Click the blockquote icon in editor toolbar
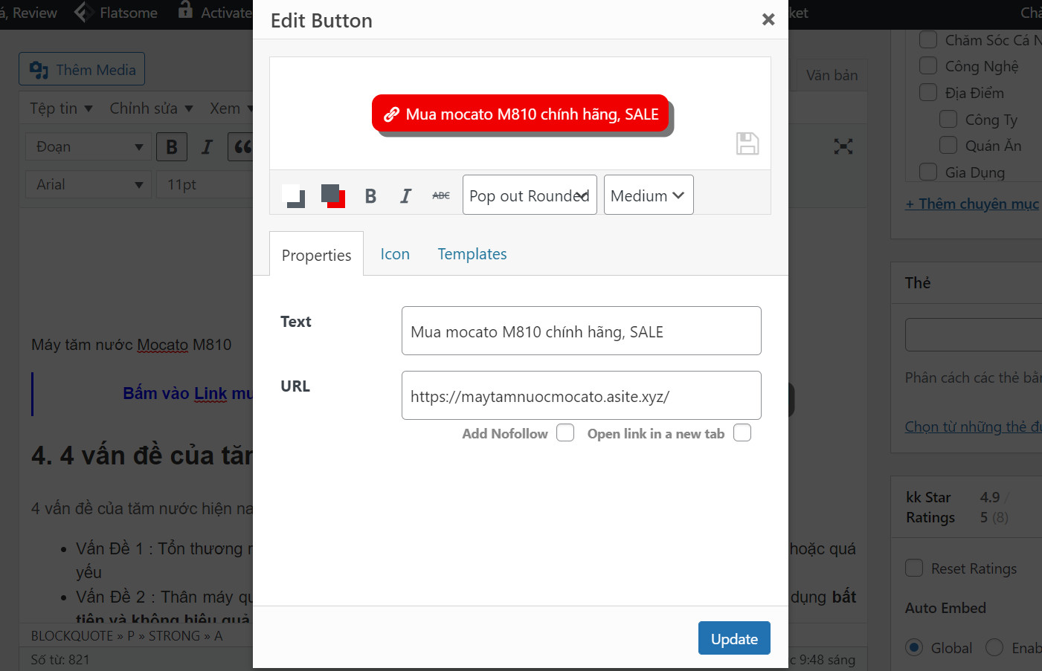Viewport: 1042px width, 671px height. 240,146
